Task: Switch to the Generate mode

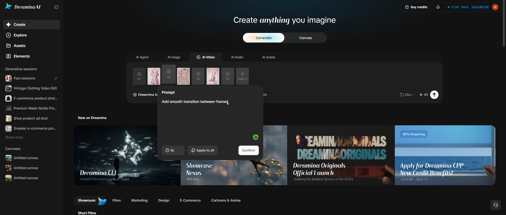Action: tap(264, 38)
